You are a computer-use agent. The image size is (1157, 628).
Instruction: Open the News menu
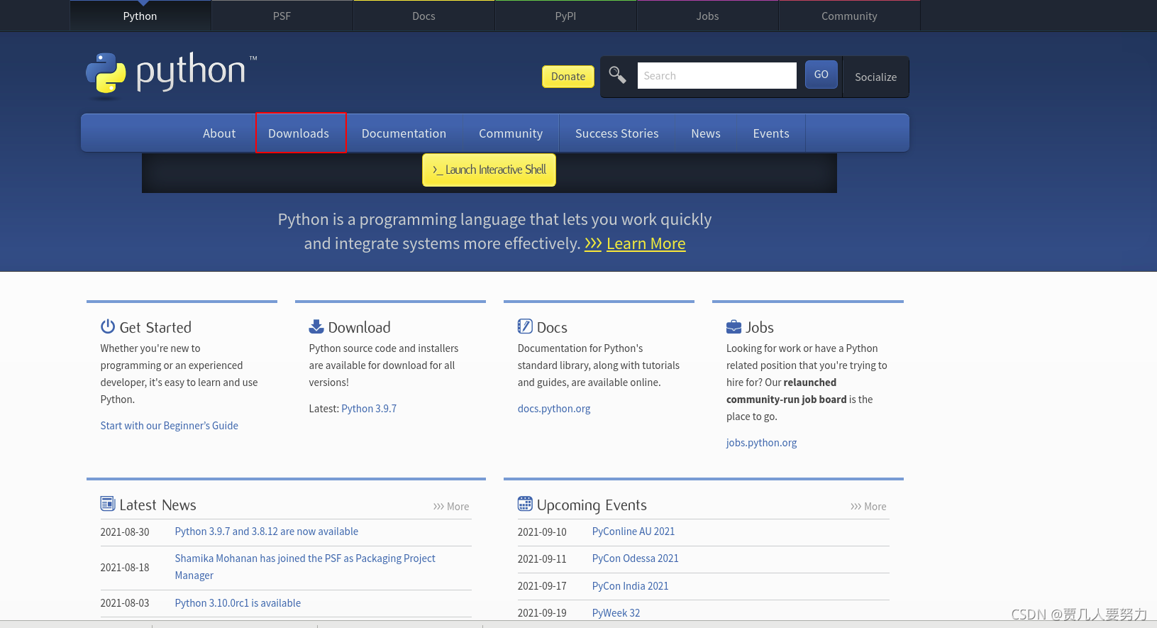pos(706,133)
